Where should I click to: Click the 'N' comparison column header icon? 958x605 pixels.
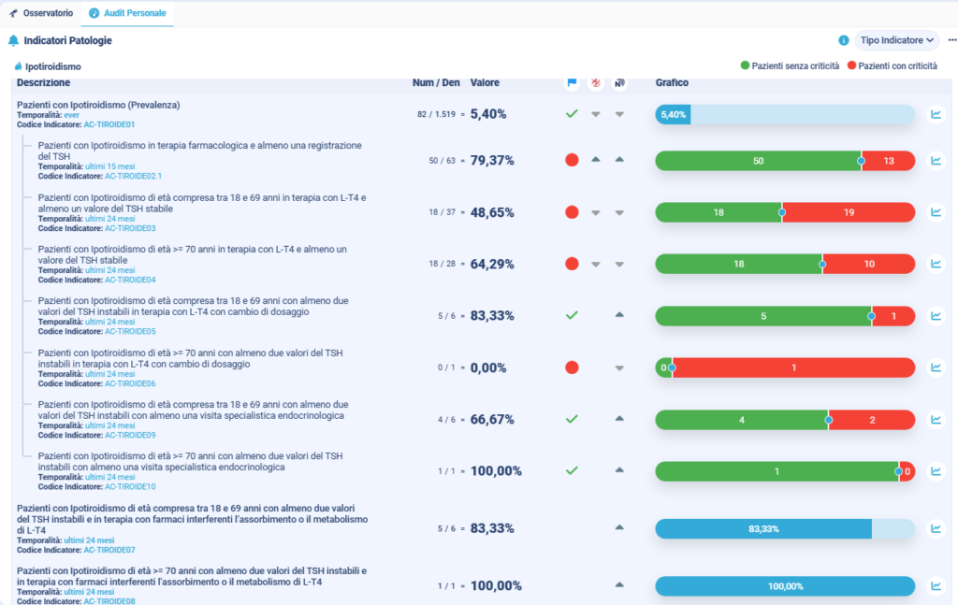click(619, 83)
